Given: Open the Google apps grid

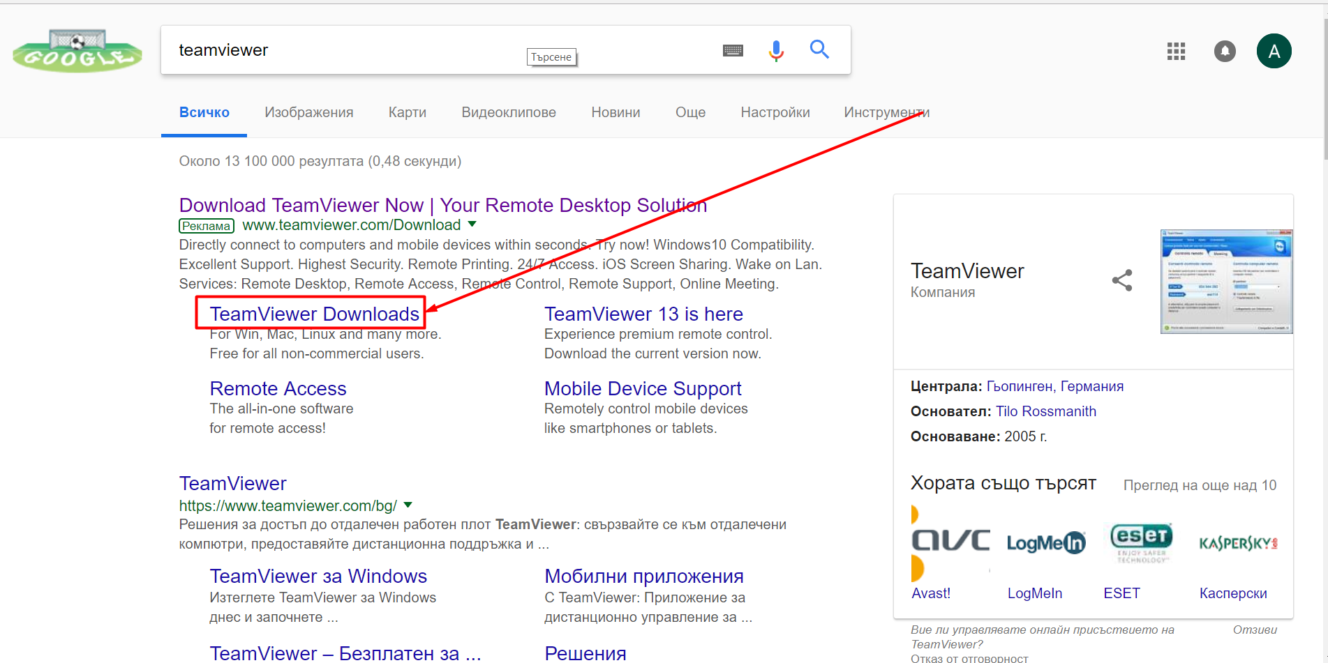Looking at the screenshot, I should pyautogui.click(x=1176, y=51).
